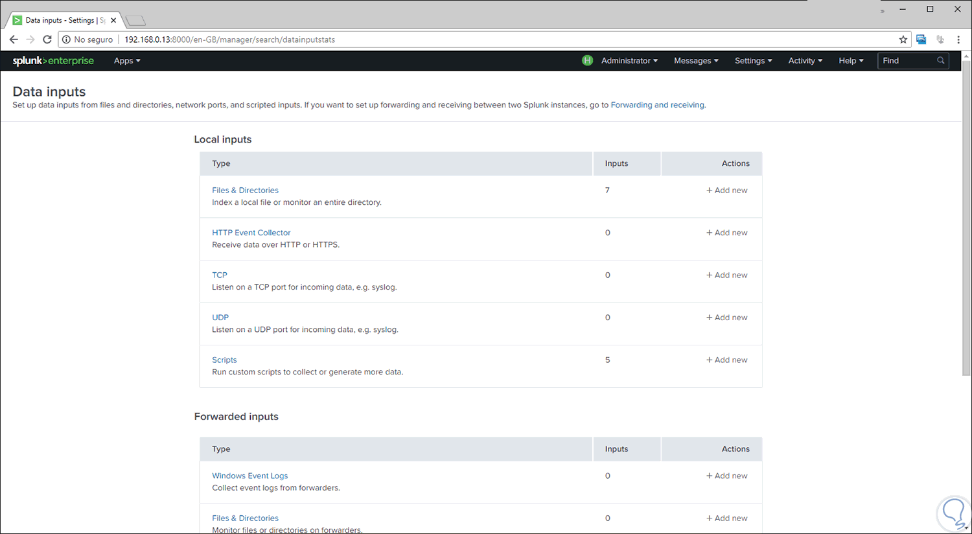
Task: Click the magnifying glass in the Find box
Action: point(940,60)
